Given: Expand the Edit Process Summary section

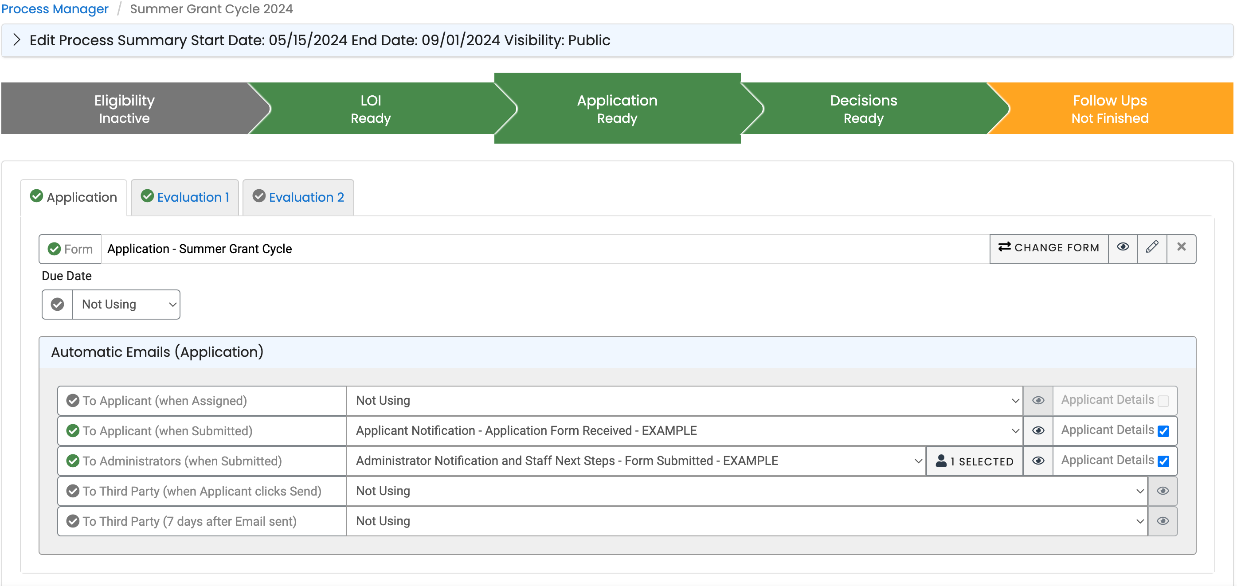Looking at the screenshot, I should 17,40.
